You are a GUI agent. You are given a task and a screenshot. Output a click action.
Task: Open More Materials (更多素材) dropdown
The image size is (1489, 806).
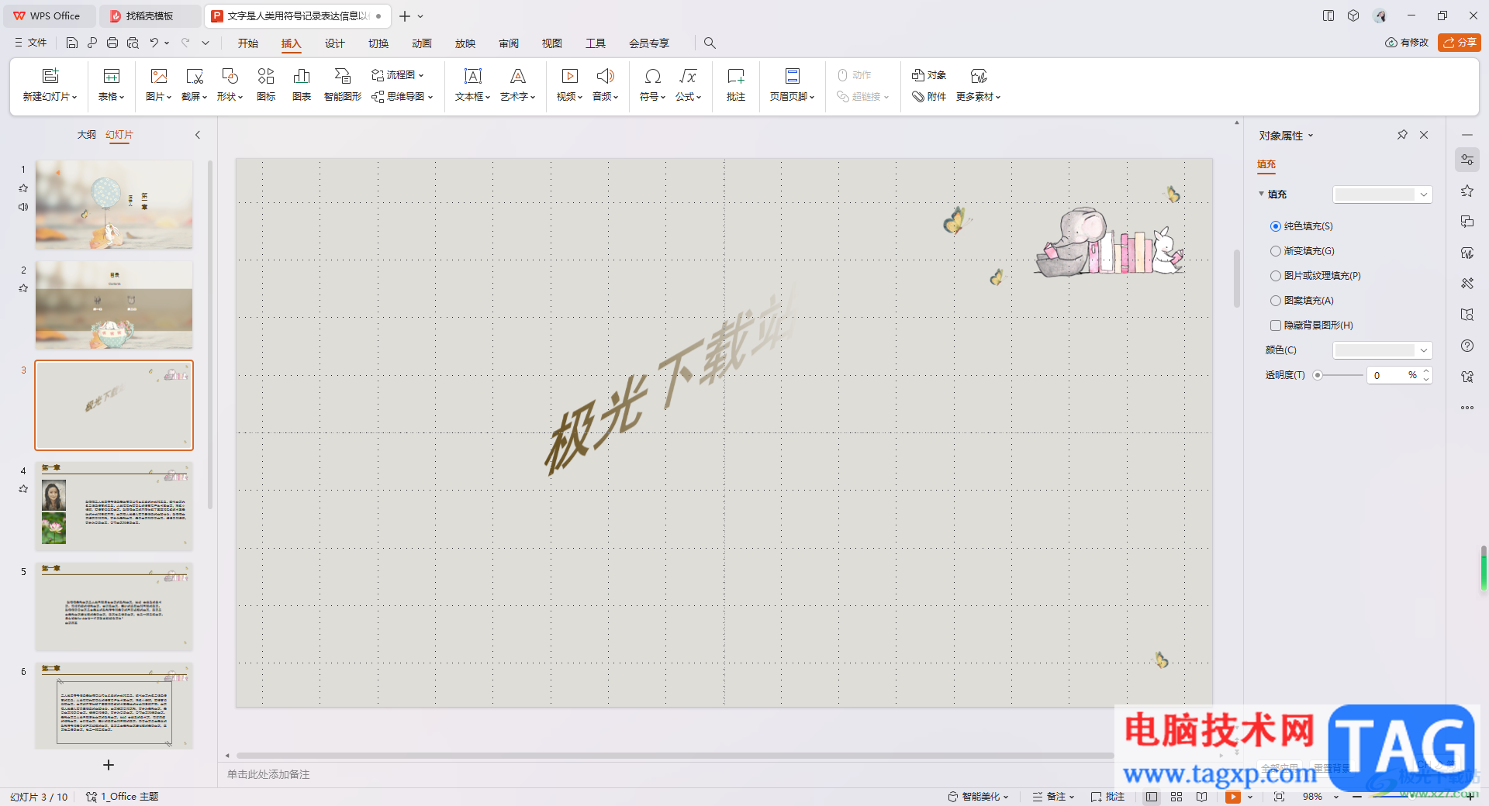pos(979,97)
